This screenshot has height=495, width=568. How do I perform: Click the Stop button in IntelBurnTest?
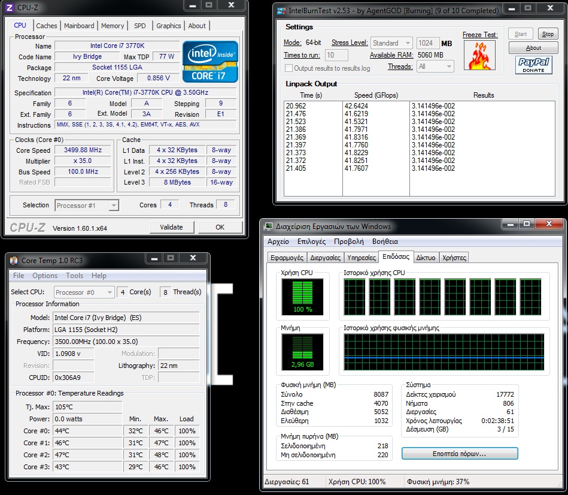[x=548, y=34]
